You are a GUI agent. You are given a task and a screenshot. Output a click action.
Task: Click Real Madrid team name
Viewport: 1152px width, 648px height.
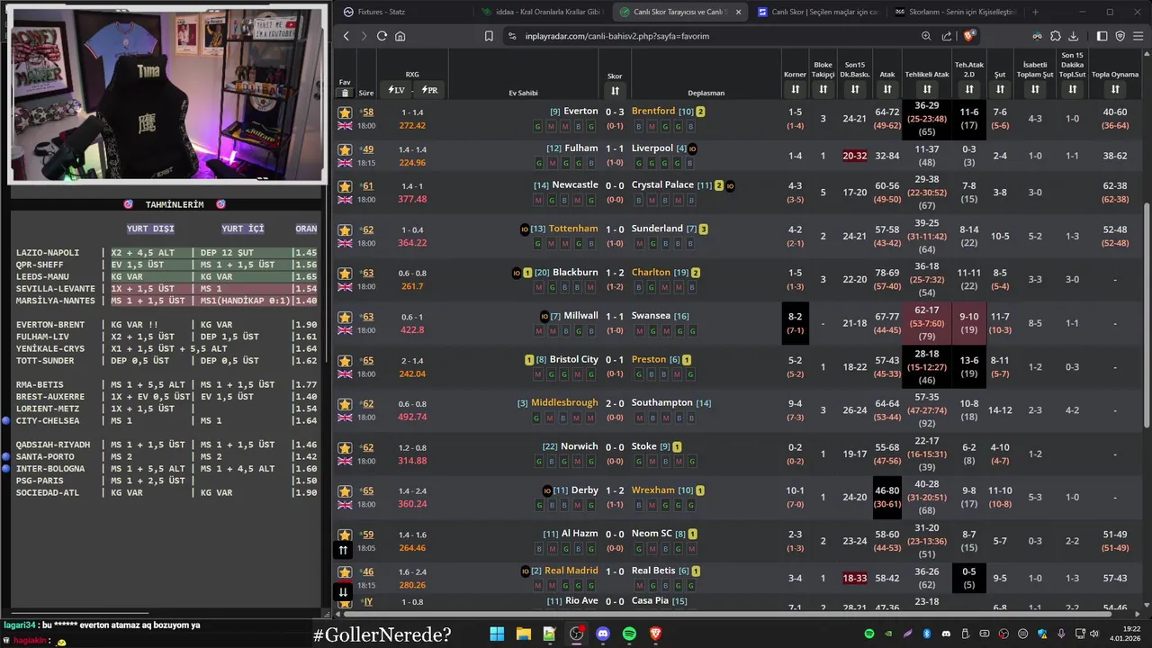[x=571, y=571]
